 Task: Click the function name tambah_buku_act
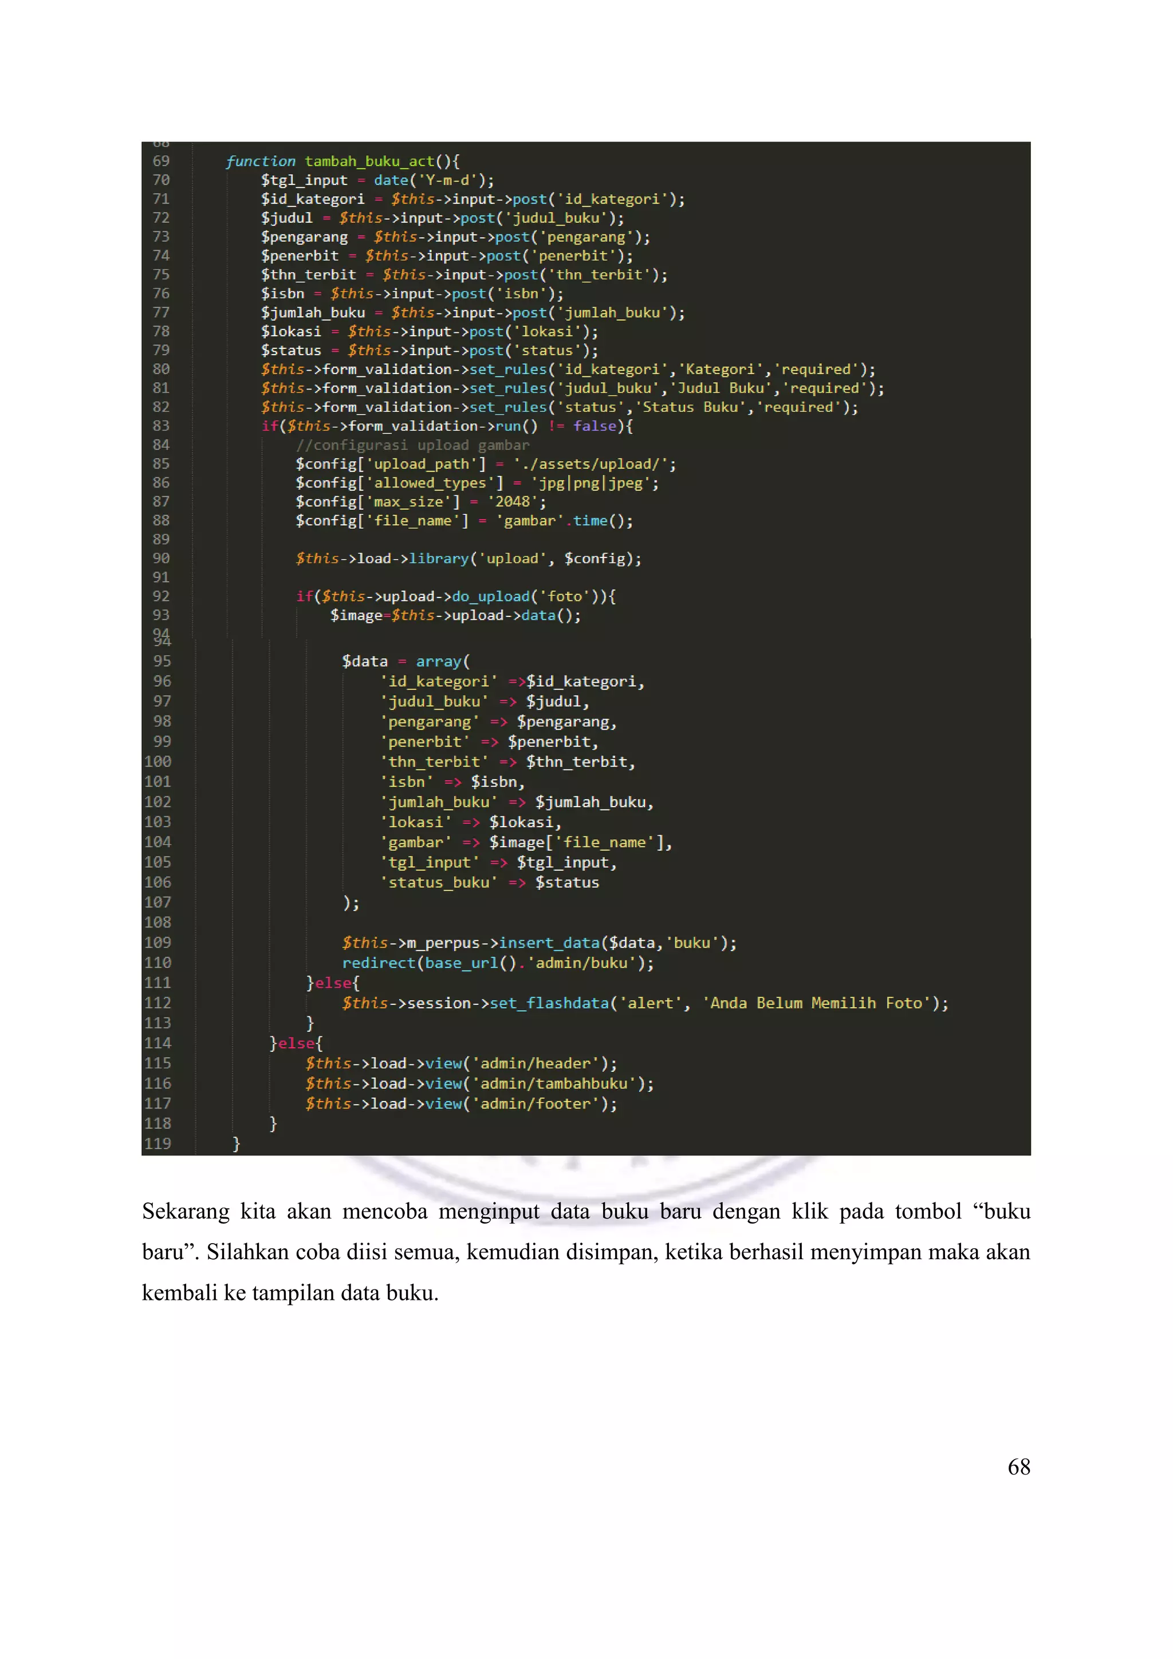coord(369,161)
